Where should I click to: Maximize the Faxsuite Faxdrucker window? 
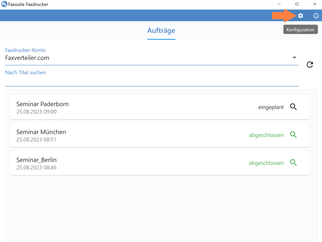click(297, 4)
